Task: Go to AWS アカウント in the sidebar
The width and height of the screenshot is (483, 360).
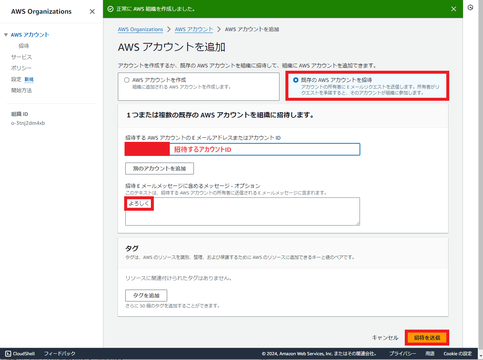Action: [30, 35]
